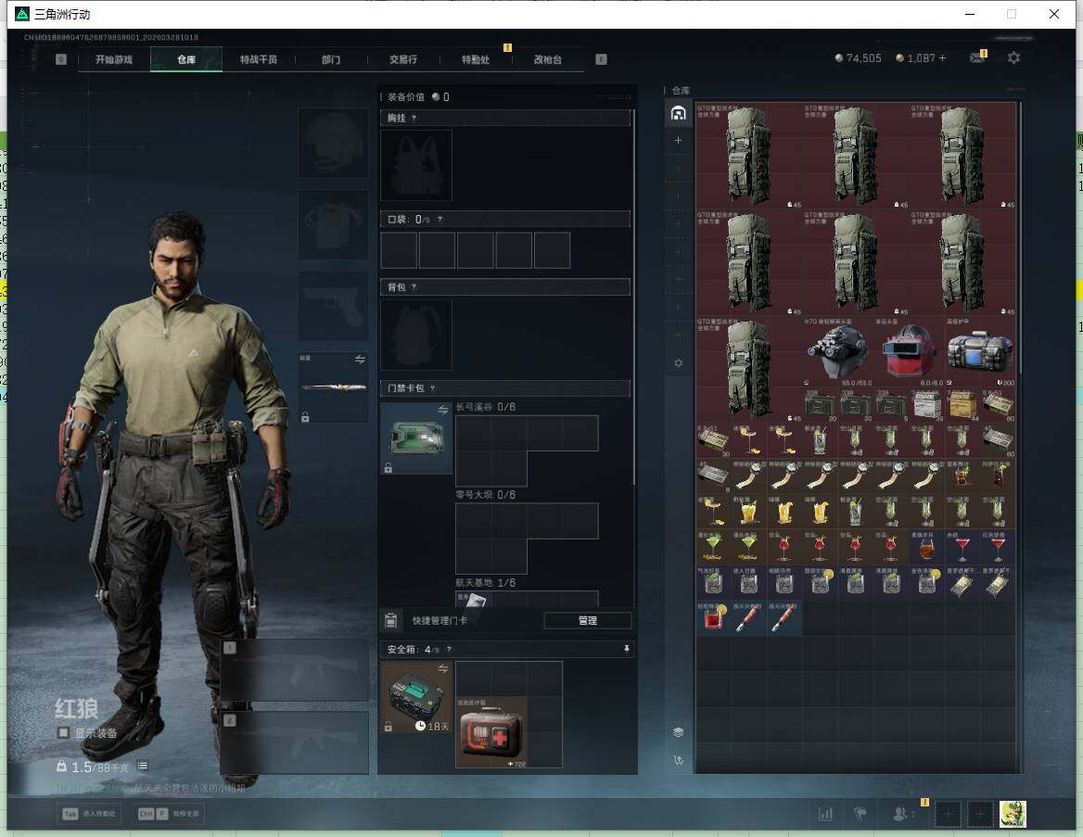Switch to the 改枪台 tab
This screenshot has width=1083, height=837.
pyautogui.click(x=548, y=59)
